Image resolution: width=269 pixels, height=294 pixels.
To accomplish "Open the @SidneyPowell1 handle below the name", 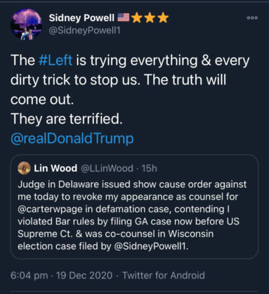I will coord(84,30).
